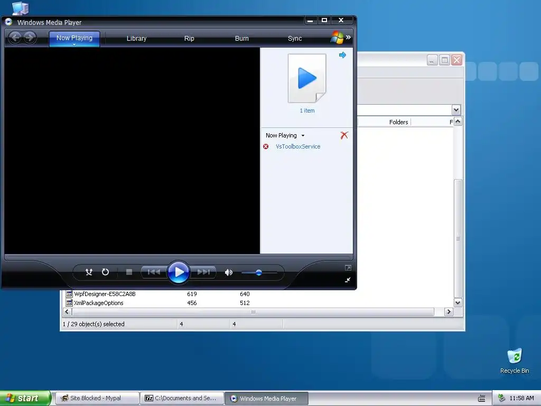The image size is (541, 406).
Task: Expand the Now Playing tab dropdown arrow
Action: coord(74,44)
